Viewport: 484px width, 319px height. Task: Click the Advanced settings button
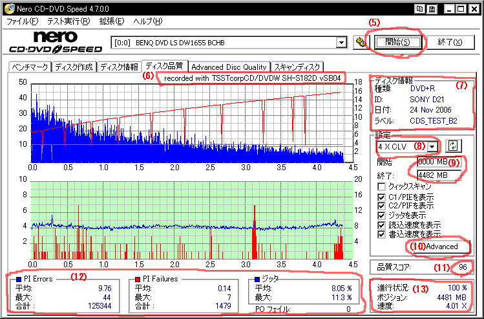point(441,247)
